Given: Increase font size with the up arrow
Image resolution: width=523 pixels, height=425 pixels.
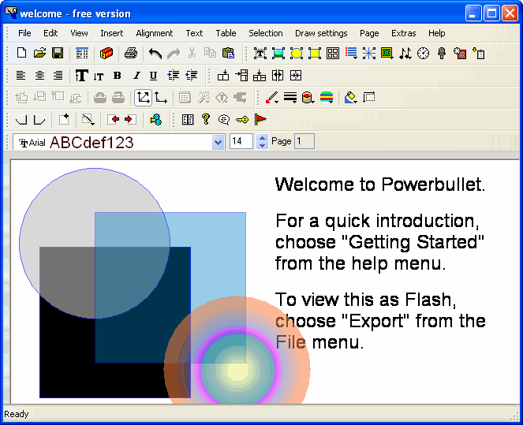Looking at the screenshot, I should tap(263, 138).
